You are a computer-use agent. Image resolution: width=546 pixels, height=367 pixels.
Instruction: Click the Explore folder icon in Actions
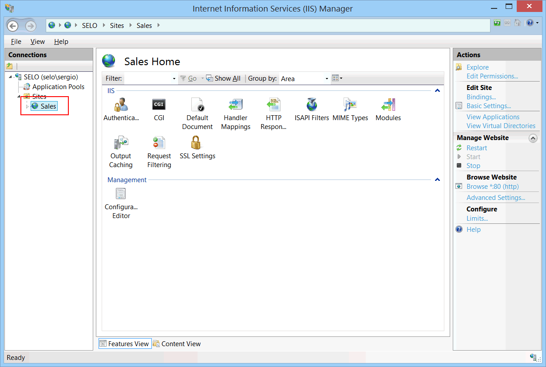459,67
